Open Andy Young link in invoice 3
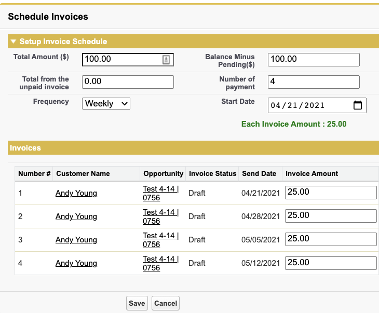This screenshot has width=379, height=313. tap(76, 240)
